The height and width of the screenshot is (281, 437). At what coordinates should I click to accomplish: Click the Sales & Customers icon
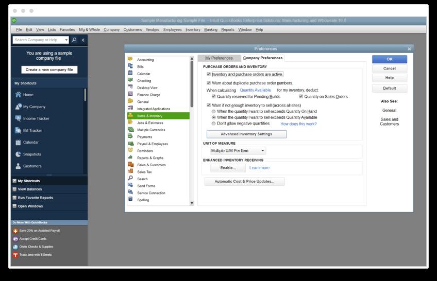[130, 164]
